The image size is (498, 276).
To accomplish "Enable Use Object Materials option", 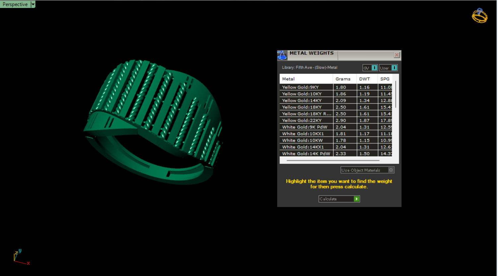I will pyautogui.click(x=391, y=170).
